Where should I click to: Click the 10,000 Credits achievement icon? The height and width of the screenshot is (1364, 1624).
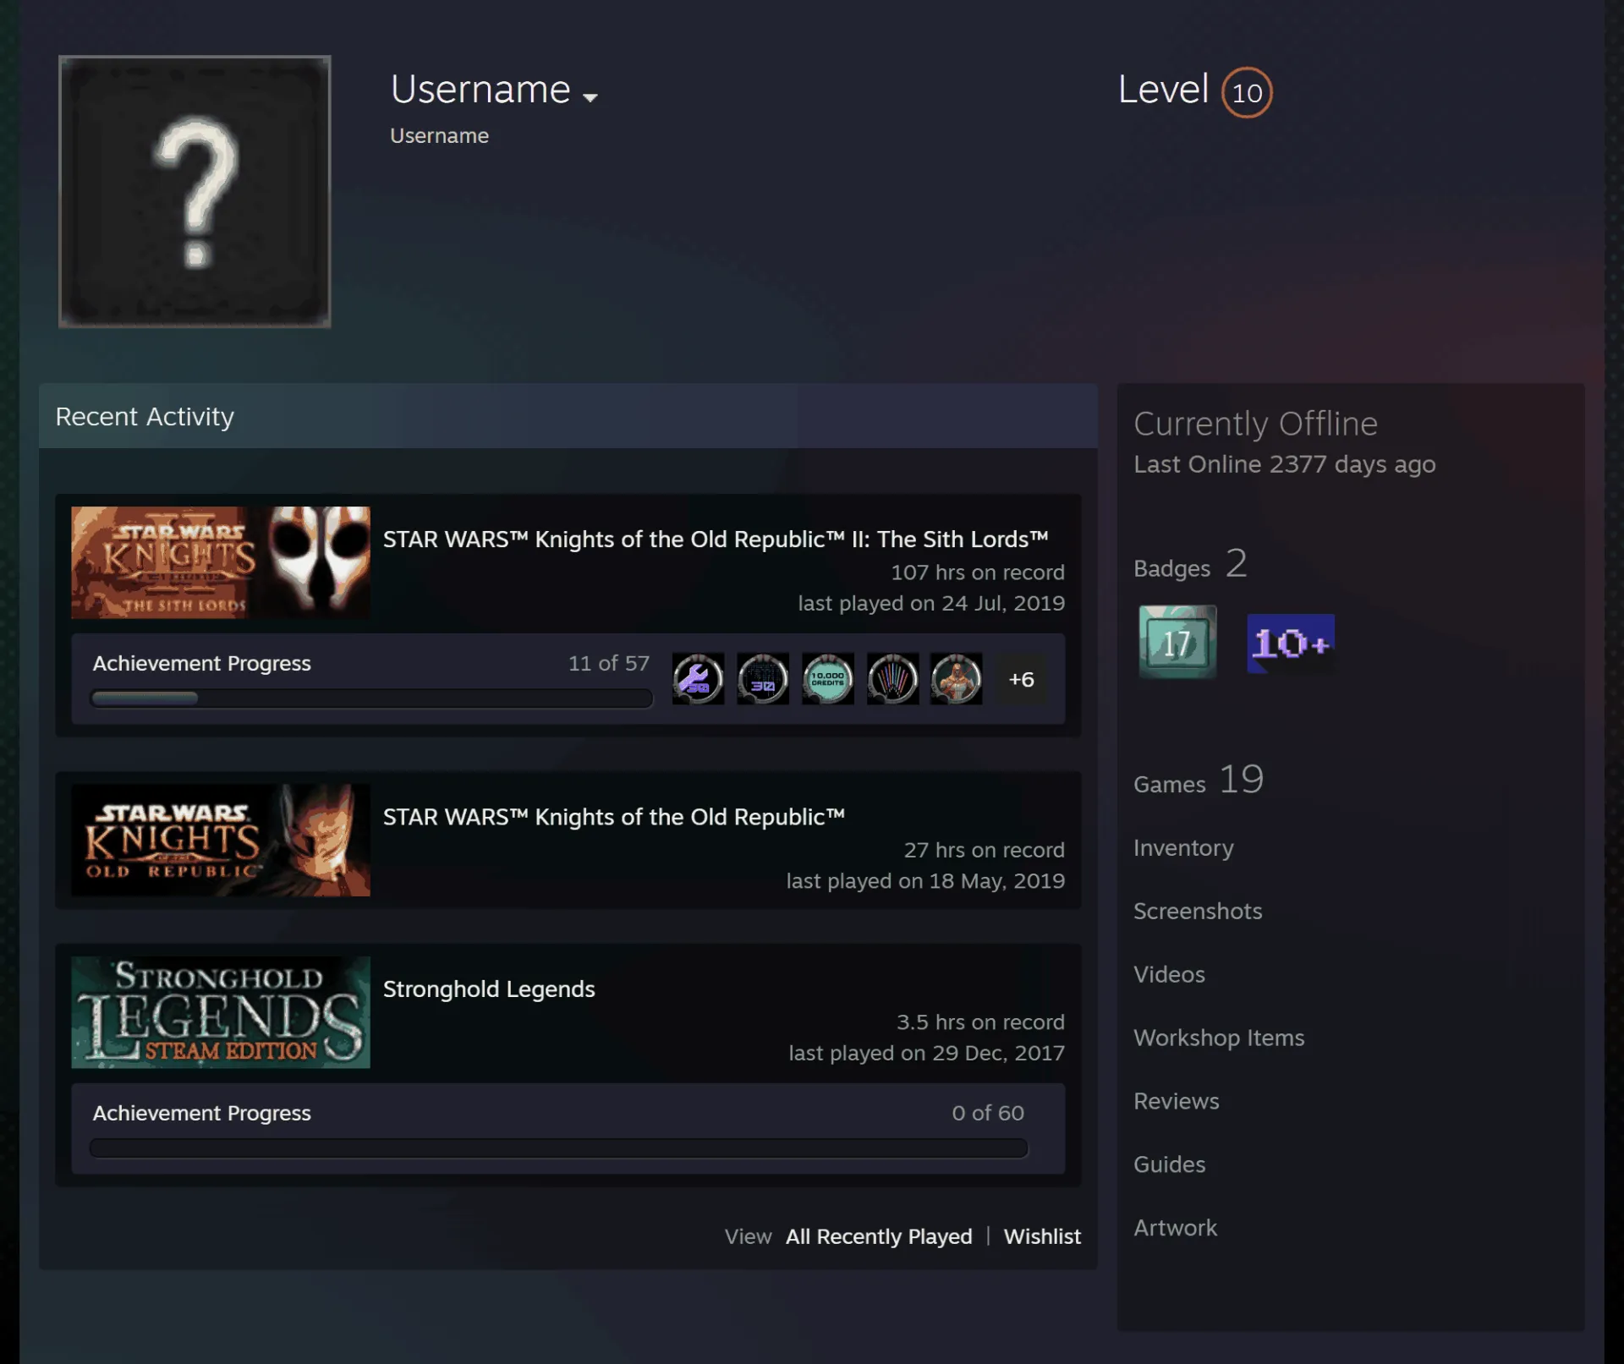click(827, 678)
